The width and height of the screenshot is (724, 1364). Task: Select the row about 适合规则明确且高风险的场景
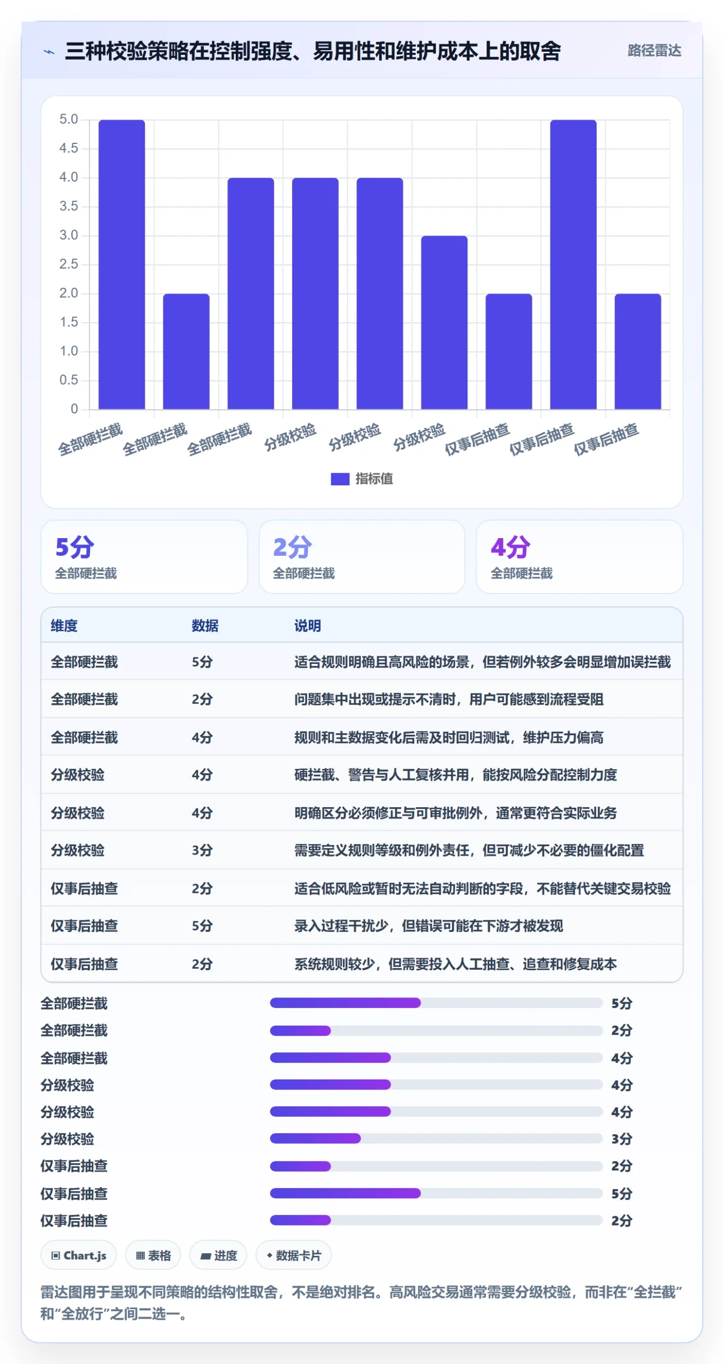click(362, 662)
